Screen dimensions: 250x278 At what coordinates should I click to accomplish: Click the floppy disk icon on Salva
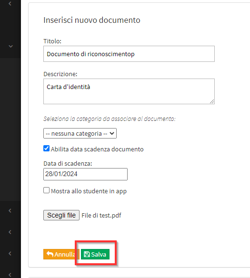tap(87, 254)
